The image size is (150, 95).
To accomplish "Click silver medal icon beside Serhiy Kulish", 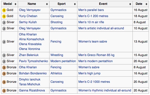I will click(4, 23).
